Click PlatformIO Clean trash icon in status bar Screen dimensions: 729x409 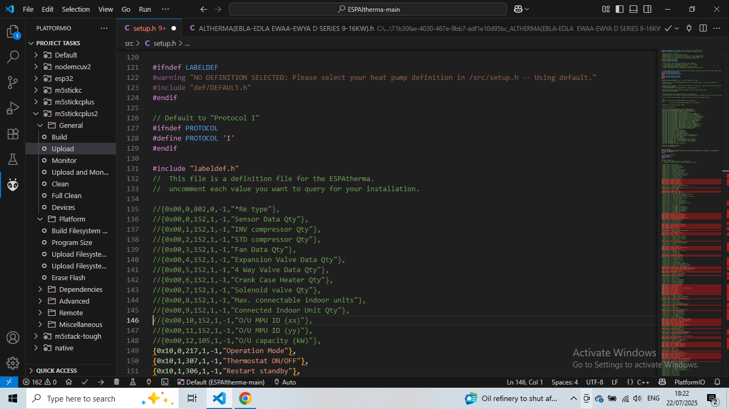coord(116,382)
